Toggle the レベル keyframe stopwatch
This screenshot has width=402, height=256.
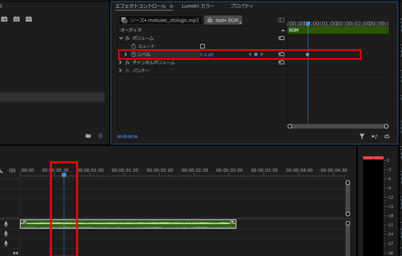[x=133, y=54]
